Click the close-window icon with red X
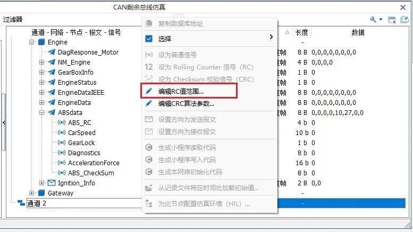Image resolution: width=413 pixels, height=232 pixels. [392, 20]
